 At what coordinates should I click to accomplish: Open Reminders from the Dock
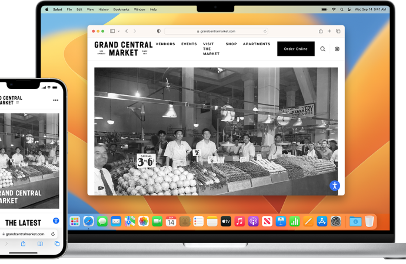(198, 221)
